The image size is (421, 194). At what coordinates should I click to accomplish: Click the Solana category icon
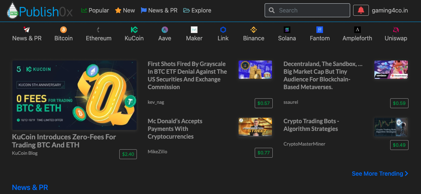tap(287, 29)
